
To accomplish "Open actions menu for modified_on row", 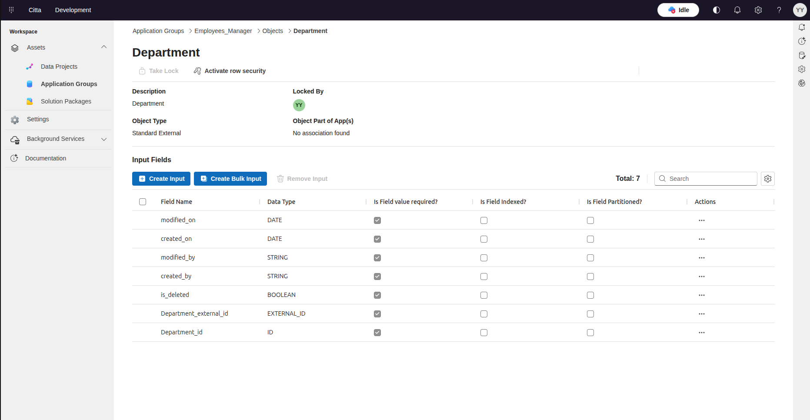I will pyautogui.click(x=702, y=220).
